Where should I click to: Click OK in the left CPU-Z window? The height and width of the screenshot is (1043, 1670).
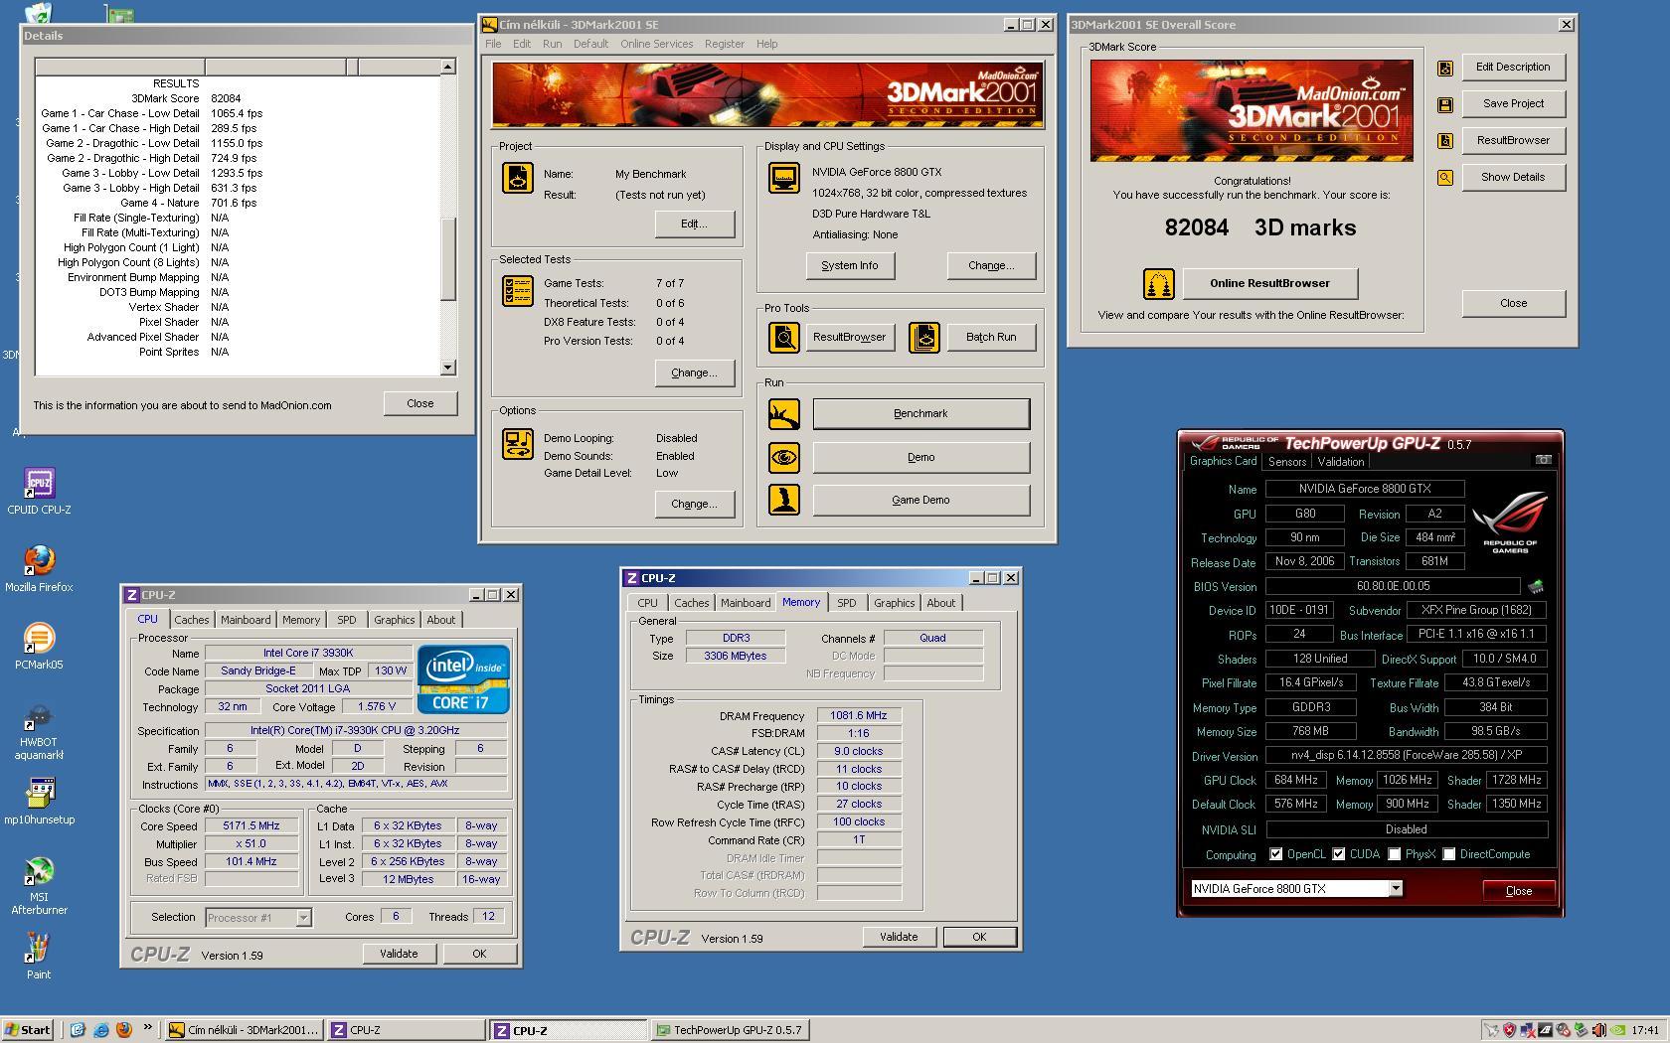(x=479, y=954)
